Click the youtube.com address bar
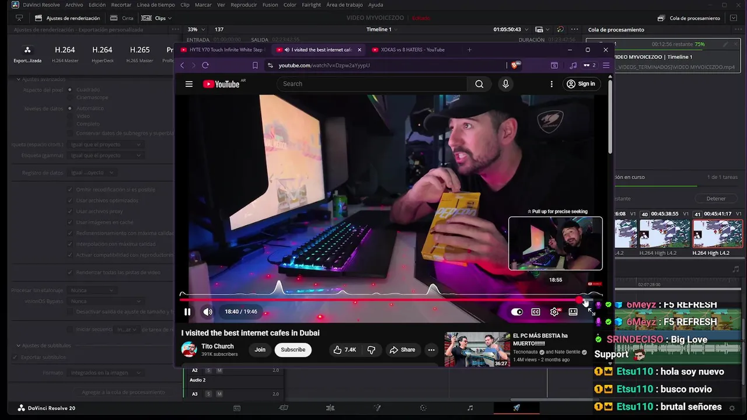This screenshot has width=747, height=420. click(x=385, y=65)
